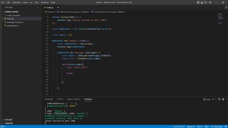Create a new terminal with plus icon
228x128 pixels.
(x=213, y=99)
